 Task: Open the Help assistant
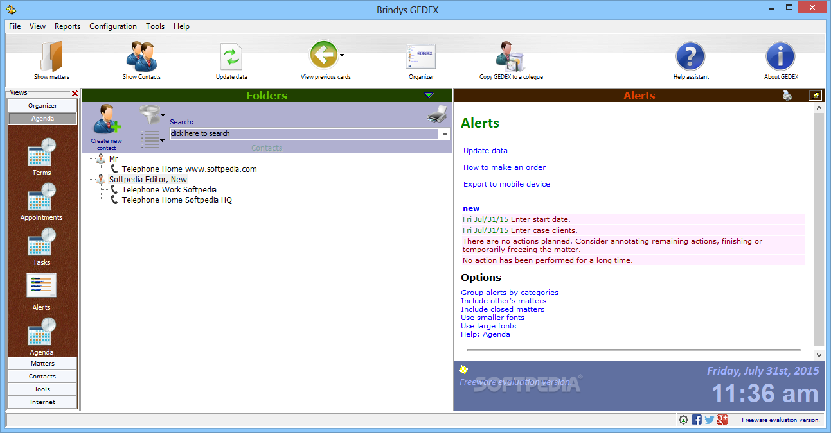(x=691, y=61)
